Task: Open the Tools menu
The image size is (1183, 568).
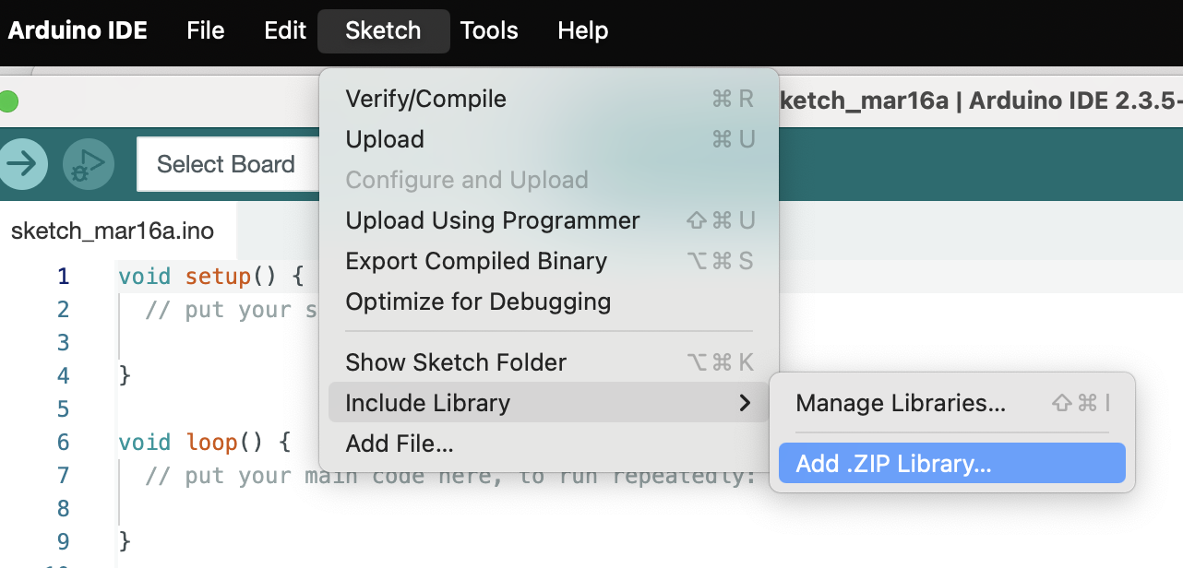Action: click(489, 30)
